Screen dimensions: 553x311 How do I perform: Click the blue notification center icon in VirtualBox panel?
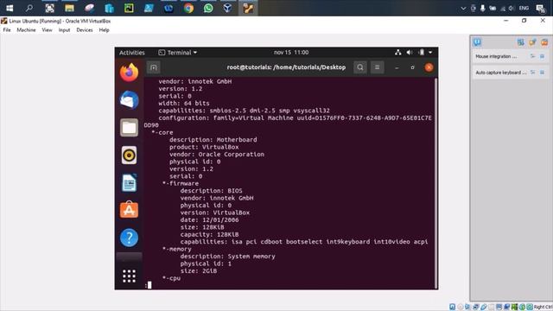coord(477,42)
